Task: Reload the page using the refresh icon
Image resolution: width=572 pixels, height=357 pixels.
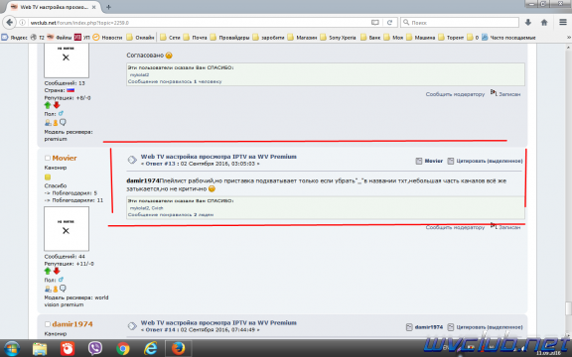Action: (389, 23)
